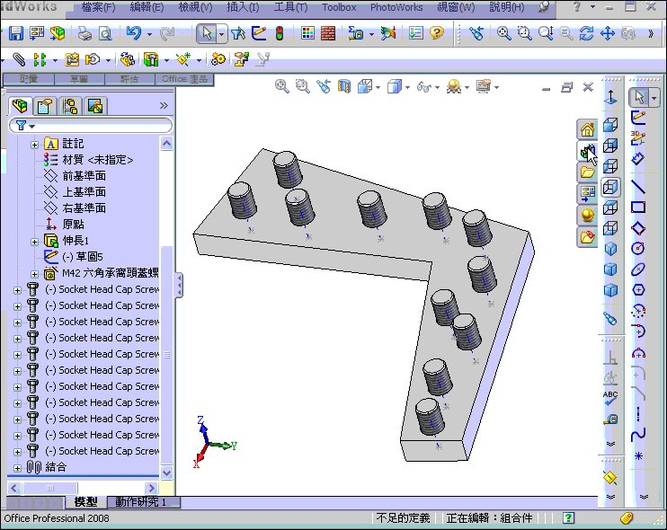Image resolution: width=667 pixels, height=530 pixels.
Task: Click the Print icon
Action: click(x=84, y=33)
